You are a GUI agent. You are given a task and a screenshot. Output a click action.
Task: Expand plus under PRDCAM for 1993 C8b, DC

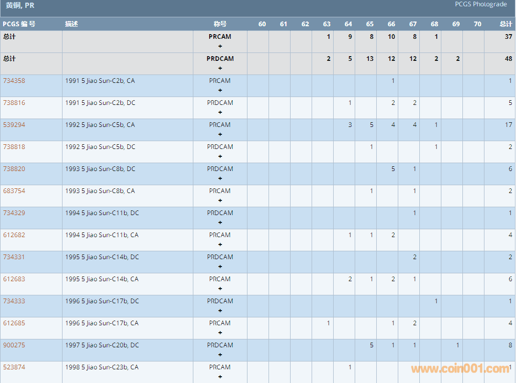coord(220,178)
